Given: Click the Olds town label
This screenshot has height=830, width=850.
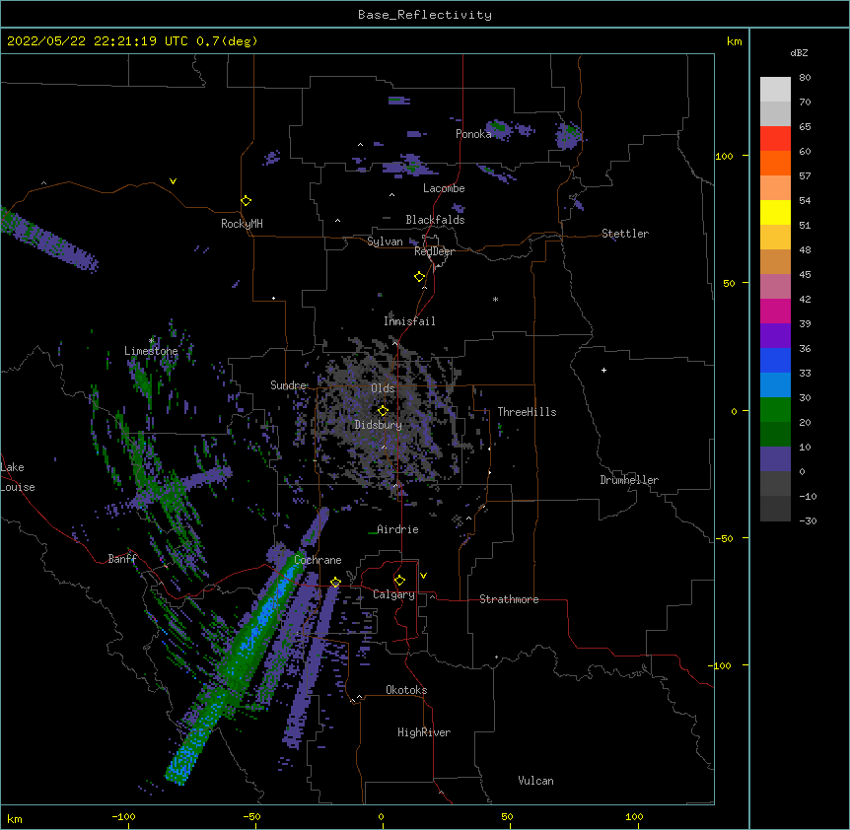Looking at the screenshot, I should pos(383,388).
